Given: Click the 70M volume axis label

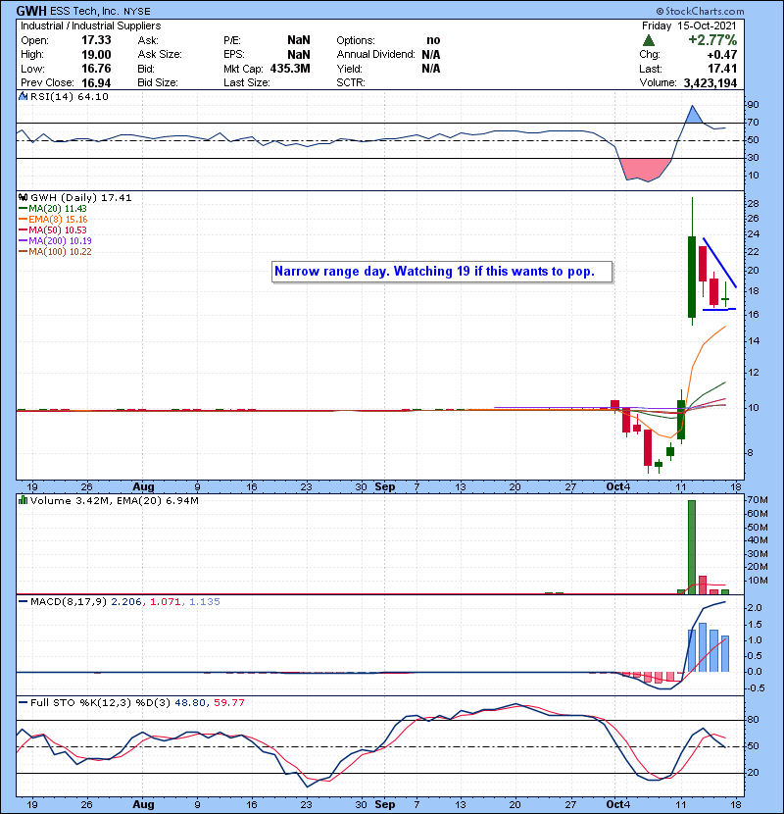Looking at the screenshot, I should tap(758, 500).
